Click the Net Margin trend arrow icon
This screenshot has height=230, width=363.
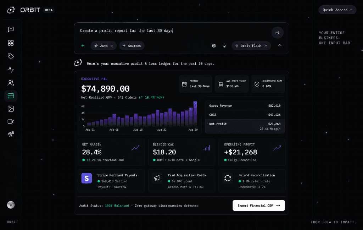pyautogui.click(x=135, y=148)
